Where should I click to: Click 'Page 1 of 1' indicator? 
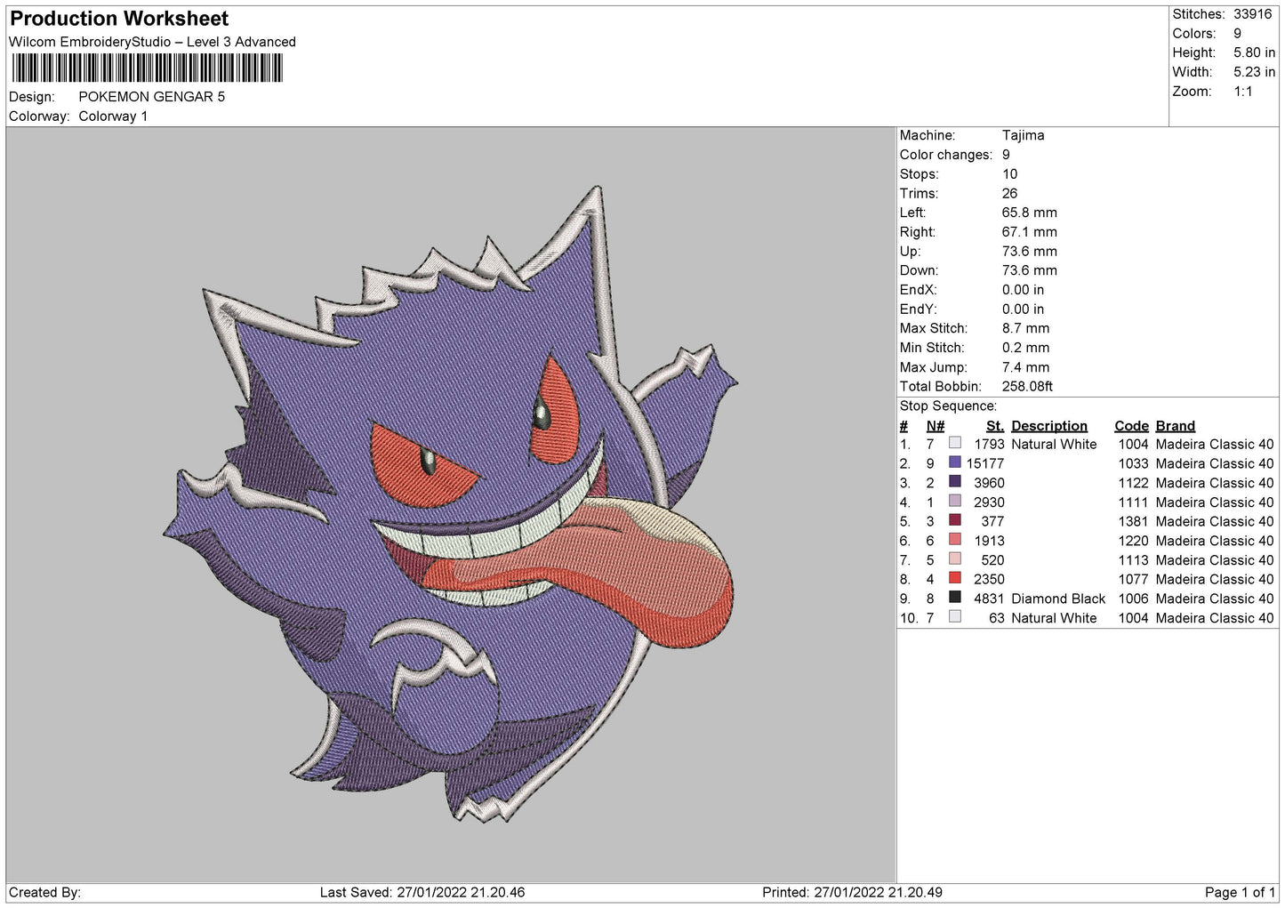tap(1240, 892)
